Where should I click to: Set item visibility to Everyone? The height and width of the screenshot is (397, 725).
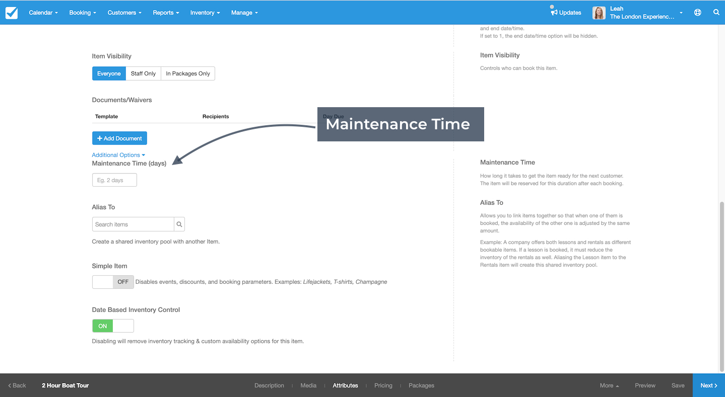click(x=109, y=73)
